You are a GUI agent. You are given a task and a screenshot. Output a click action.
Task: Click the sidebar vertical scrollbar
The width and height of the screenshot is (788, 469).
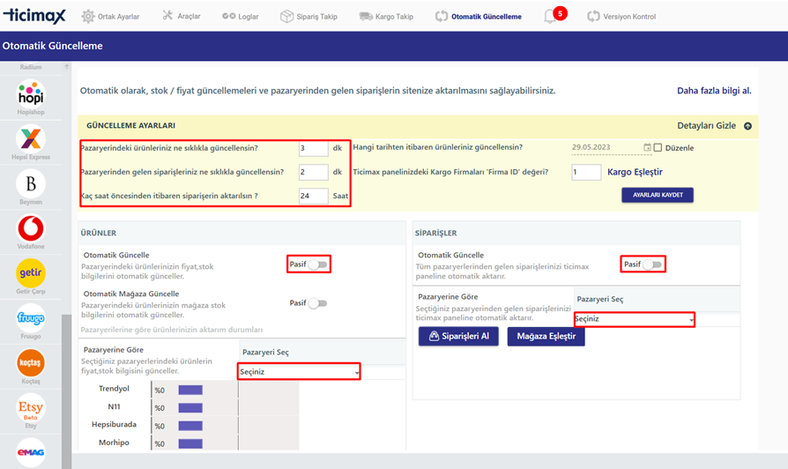coord(66,391)
